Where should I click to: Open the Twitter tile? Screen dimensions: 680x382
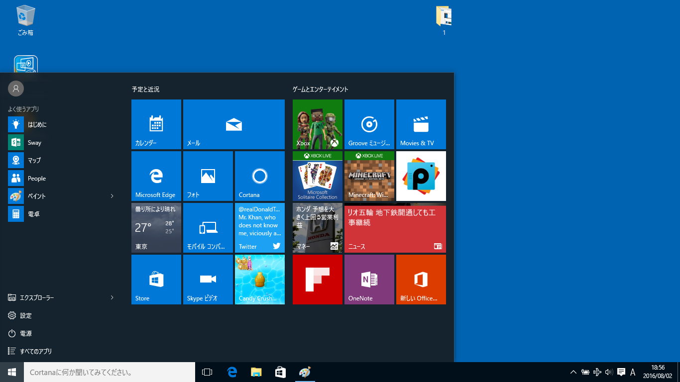260,228
